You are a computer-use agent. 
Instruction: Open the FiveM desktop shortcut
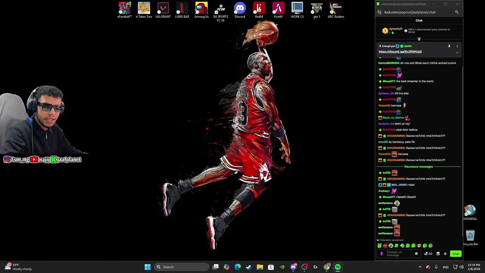[x=278, y=10]
